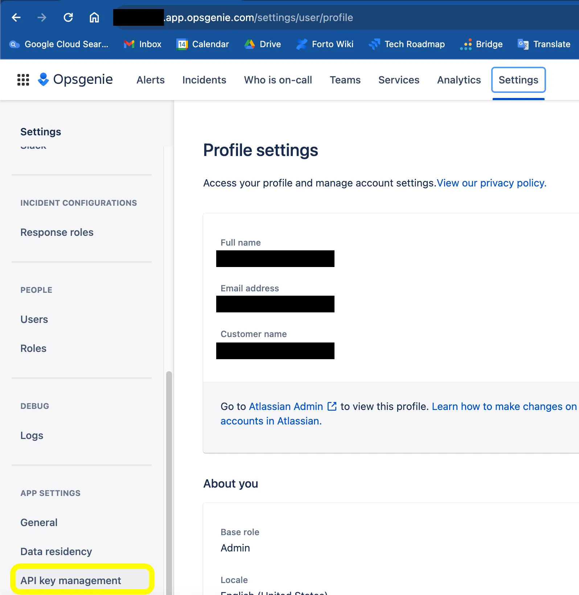Open the Tech Roadmap bookmark

407,44
